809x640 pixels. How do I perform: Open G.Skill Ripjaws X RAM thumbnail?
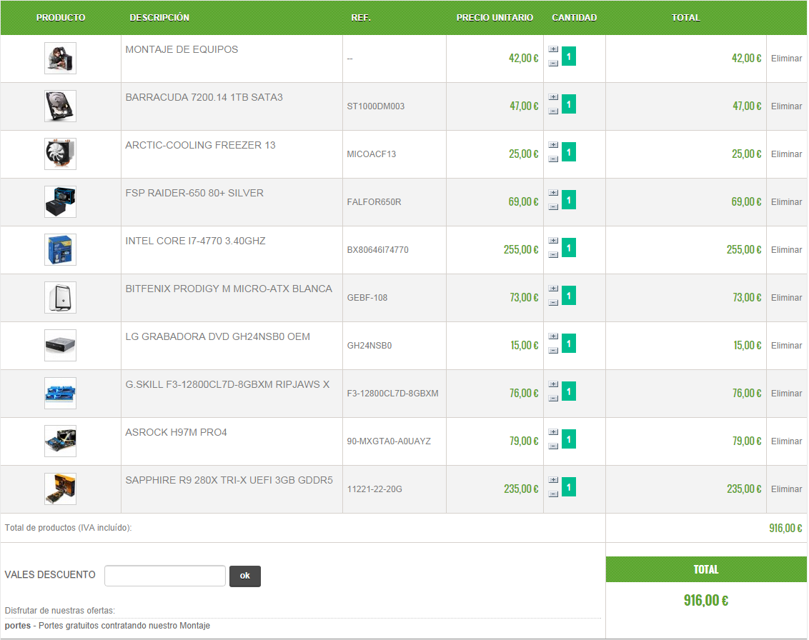click(x=60, y=394)
